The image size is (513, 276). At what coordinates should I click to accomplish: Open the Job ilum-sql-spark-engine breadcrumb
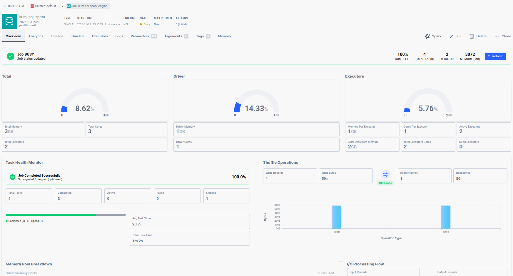tap(88, 6)
